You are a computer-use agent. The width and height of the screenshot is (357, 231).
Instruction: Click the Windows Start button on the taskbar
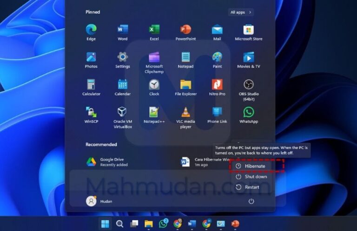click(105, 224)
